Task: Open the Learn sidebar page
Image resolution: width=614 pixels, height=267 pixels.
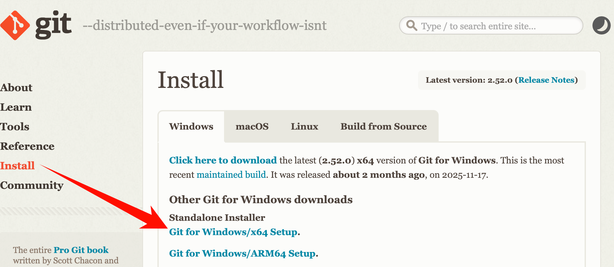Action: point(16,107)
